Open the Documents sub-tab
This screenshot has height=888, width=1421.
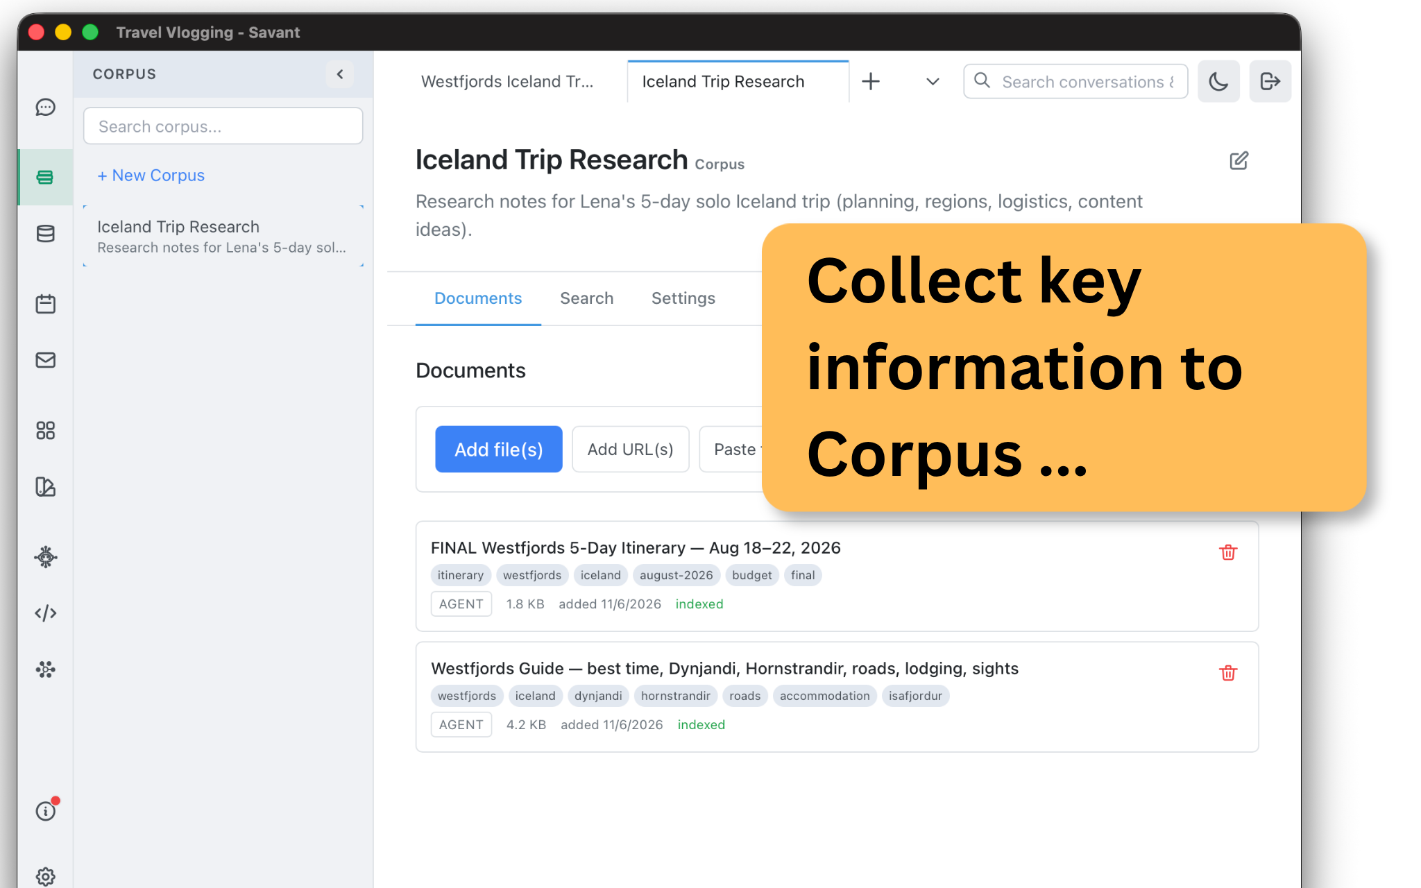(478, 298)
